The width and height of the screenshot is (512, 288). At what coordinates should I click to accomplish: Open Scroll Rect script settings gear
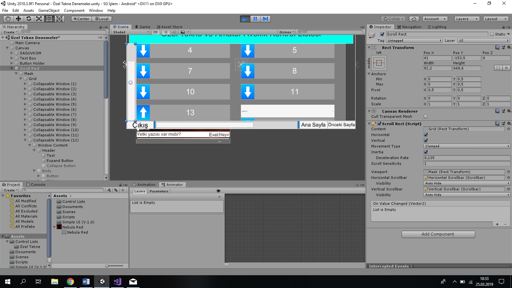(x=509, y=124)
